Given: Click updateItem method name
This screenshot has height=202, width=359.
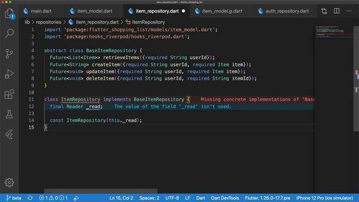Looking at the screenshot, I should pyautogui.click(x=100, y=71).
